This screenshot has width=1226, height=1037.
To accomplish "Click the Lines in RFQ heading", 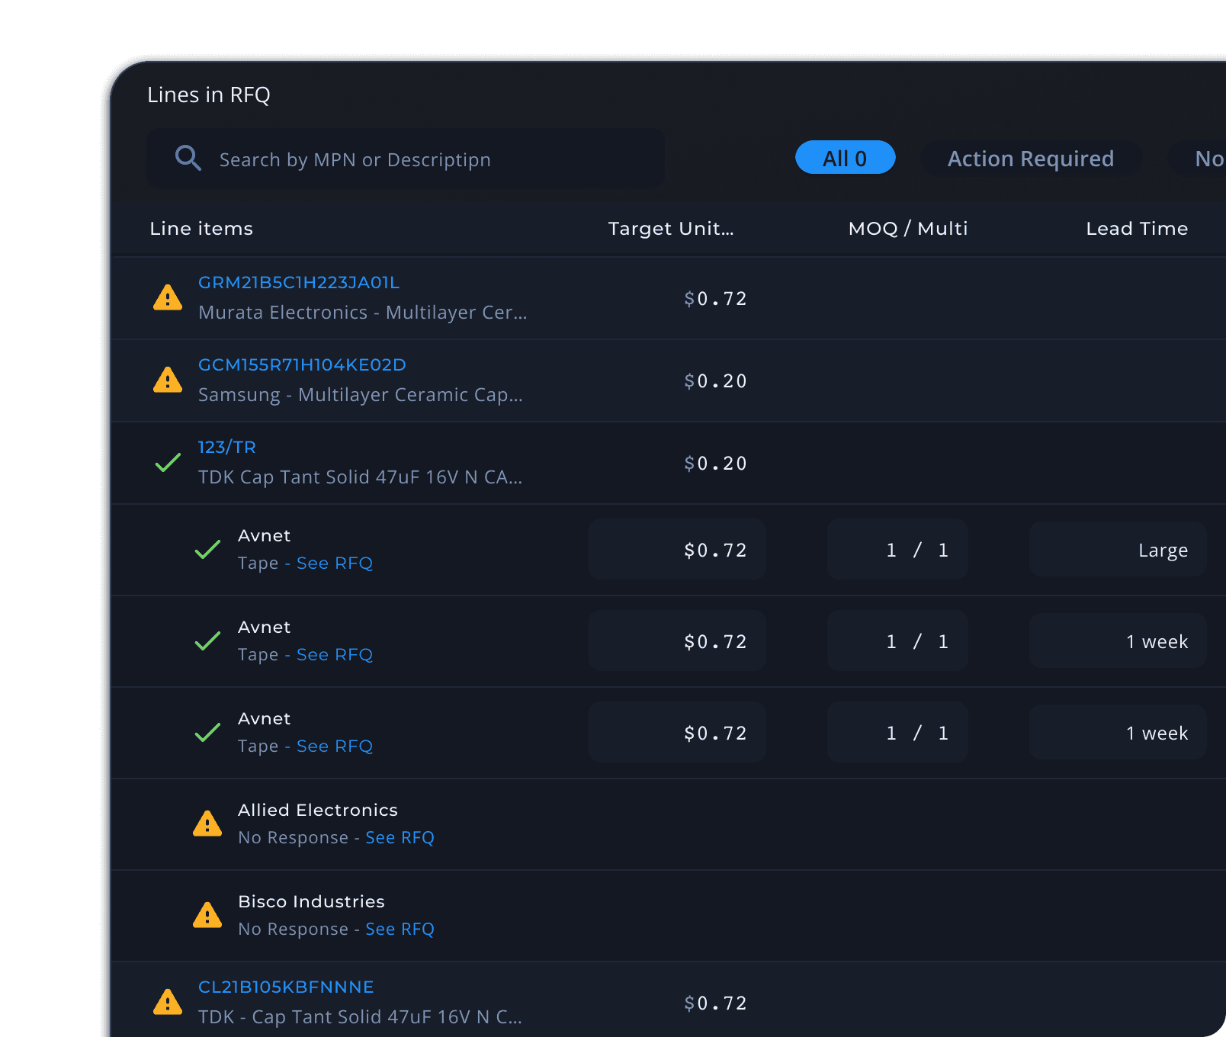I will coord(209,95).
